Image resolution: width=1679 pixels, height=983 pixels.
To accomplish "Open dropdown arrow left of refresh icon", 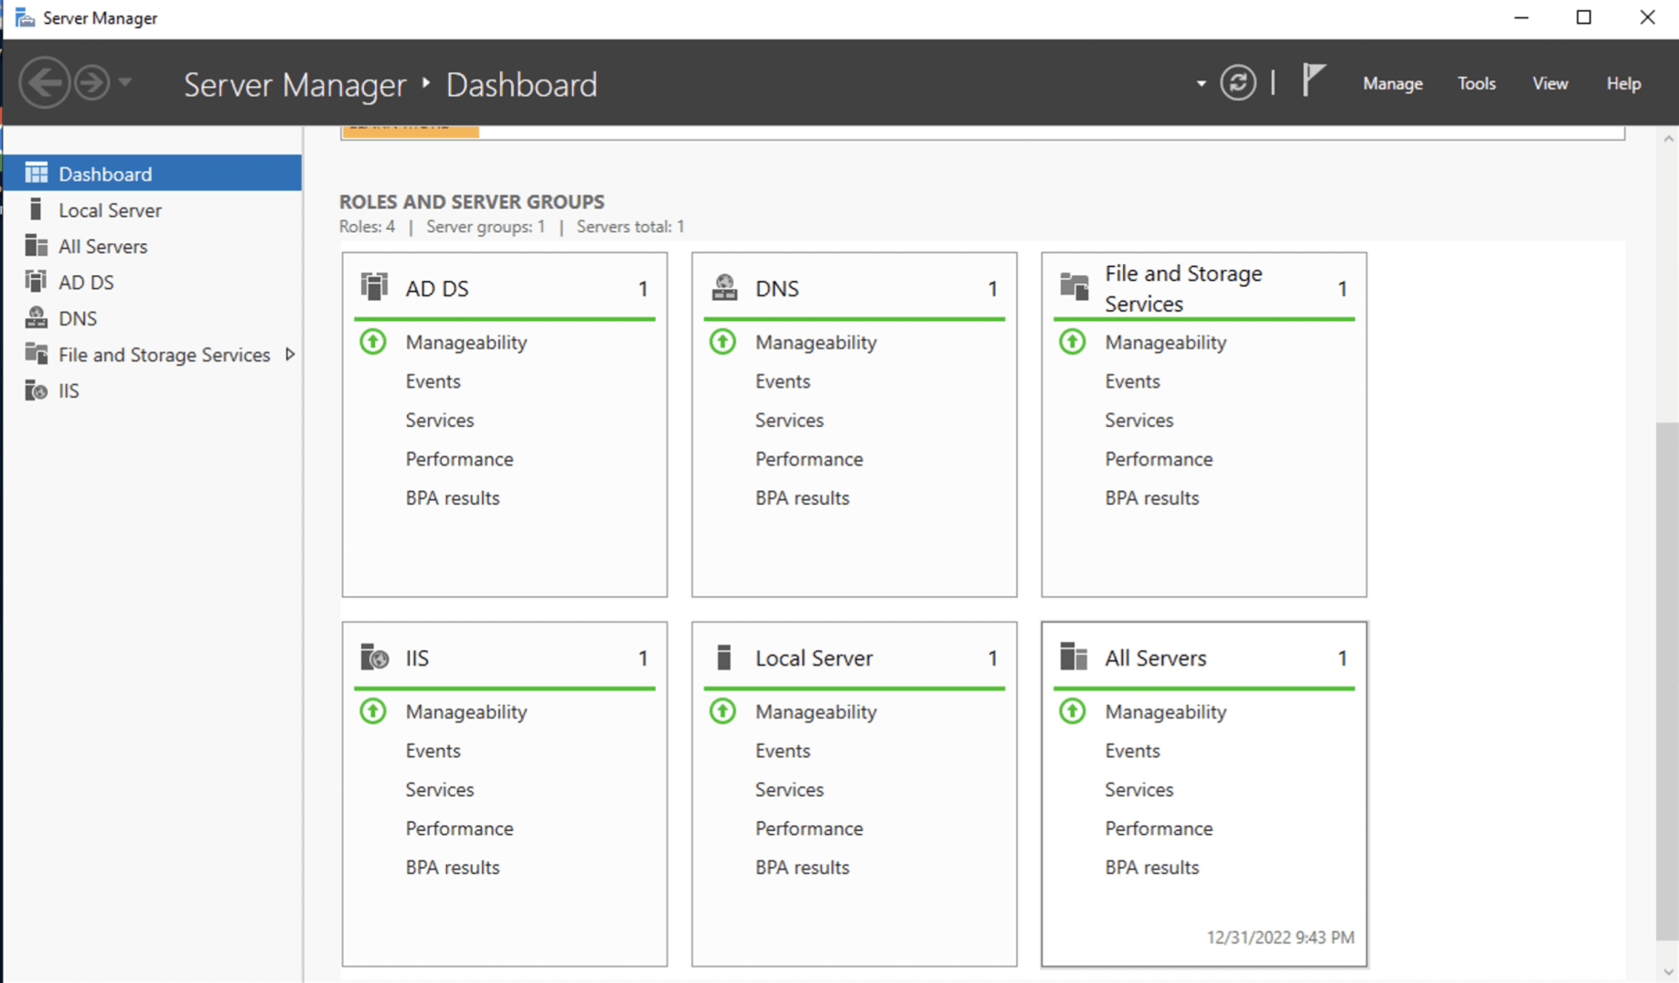I will tap(1201, 84).
